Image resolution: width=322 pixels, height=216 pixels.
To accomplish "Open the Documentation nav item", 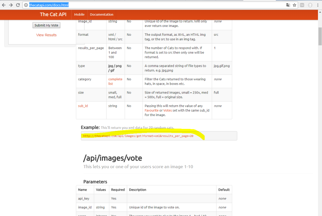I will [x=102, y=14].
